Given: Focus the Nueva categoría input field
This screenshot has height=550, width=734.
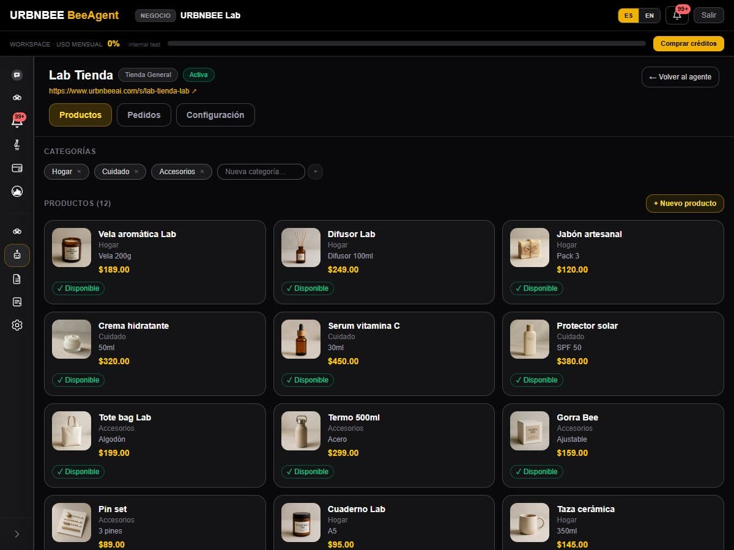Looking at the screenshot, I should (261, 172).
